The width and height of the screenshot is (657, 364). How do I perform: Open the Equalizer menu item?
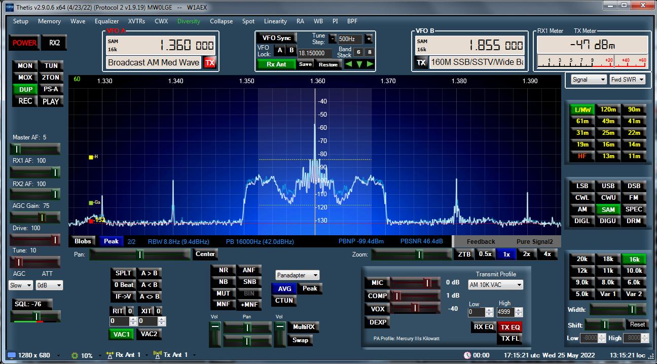106,21
